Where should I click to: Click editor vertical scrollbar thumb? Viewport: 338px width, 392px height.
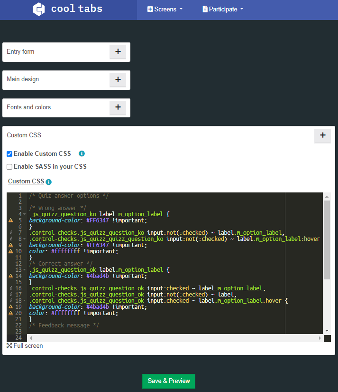(327, 240)
